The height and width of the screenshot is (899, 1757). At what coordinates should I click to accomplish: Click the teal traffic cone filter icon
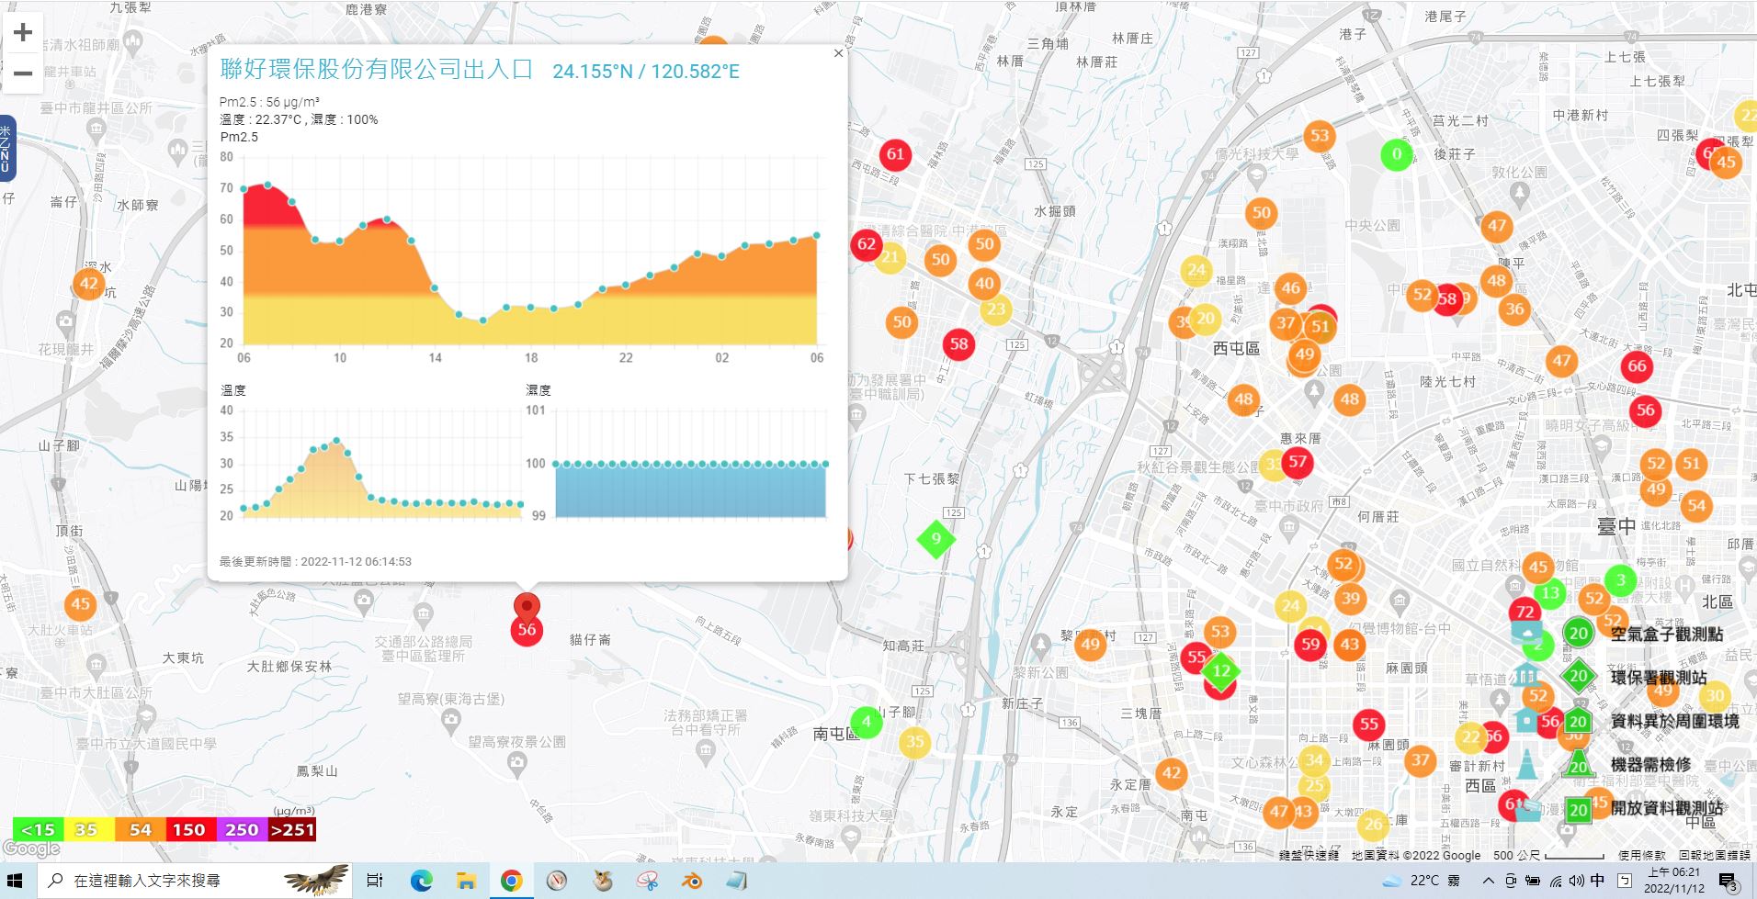[x=1527, y=764]
